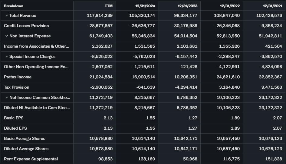Select the 12/31/2024 column header
The image size is (286, 164).
tap(145, 6)
